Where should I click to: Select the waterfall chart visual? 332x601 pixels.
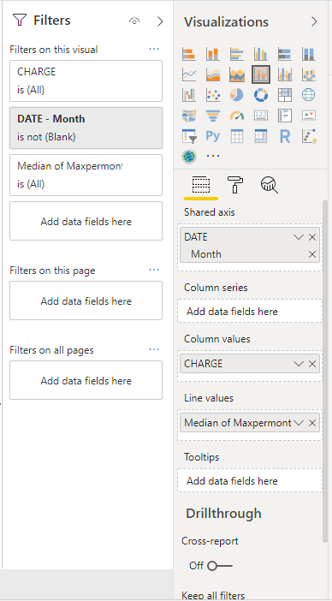point(189,95)
